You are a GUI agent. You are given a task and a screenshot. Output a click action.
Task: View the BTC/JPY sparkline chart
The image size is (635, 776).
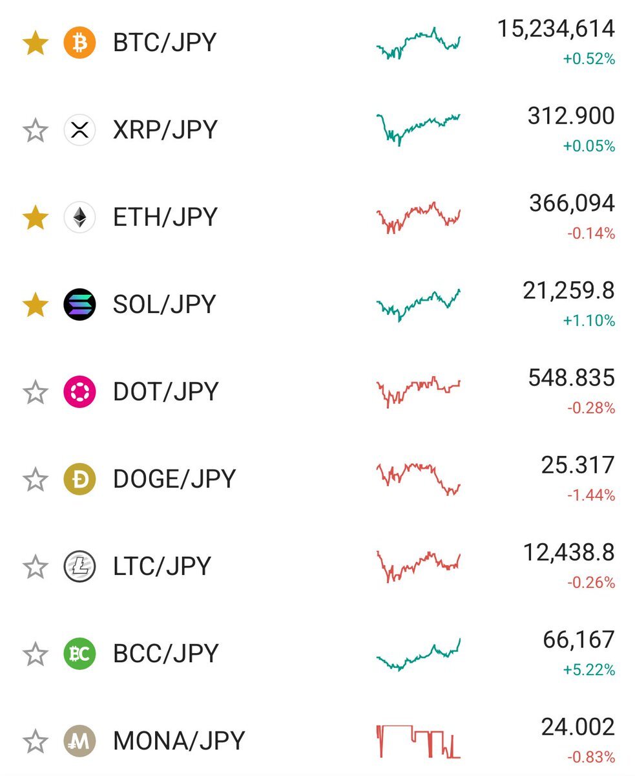pos(419,43)
